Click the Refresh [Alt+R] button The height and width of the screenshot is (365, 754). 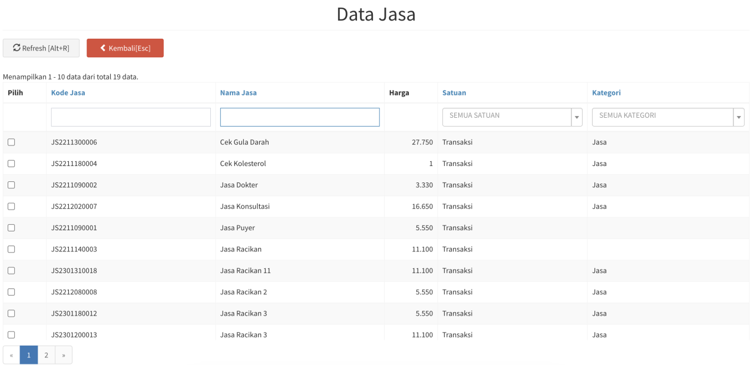(x=41, y=48)
